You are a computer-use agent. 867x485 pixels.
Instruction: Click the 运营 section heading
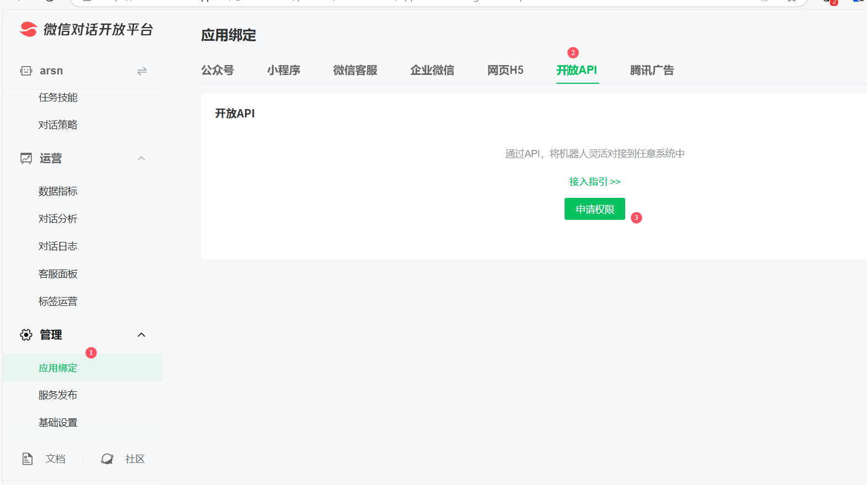click(x=51, y=159)
